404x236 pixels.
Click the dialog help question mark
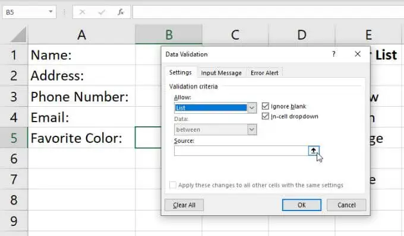click(334, 54)
